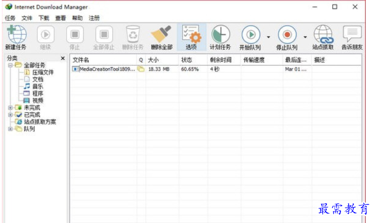Sort by the 描述 column header
Screen dimensions: 373x223
(337, 60)
